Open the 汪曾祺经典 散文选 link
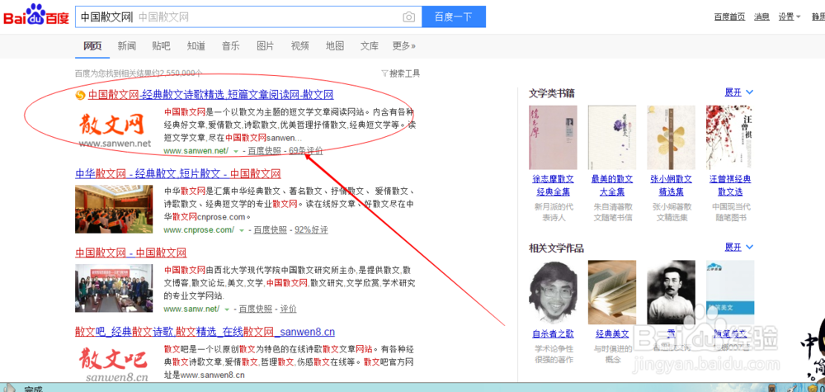This screenshot has width=825, height=392. coord(730,185)
